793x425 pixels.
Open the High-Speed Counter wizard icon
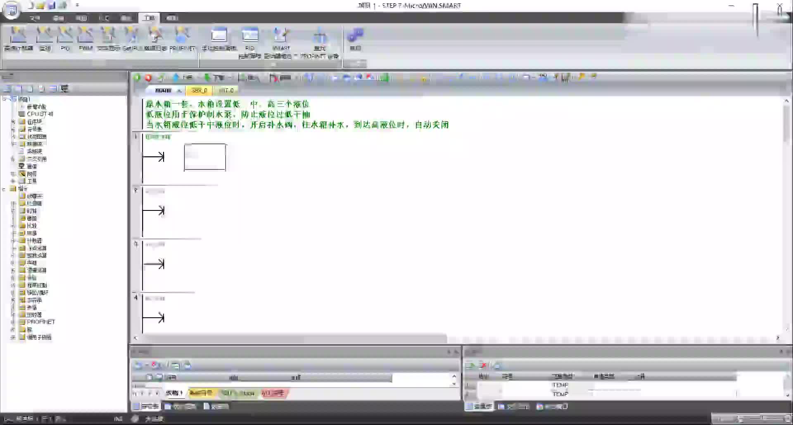click(x=18, y=39)
